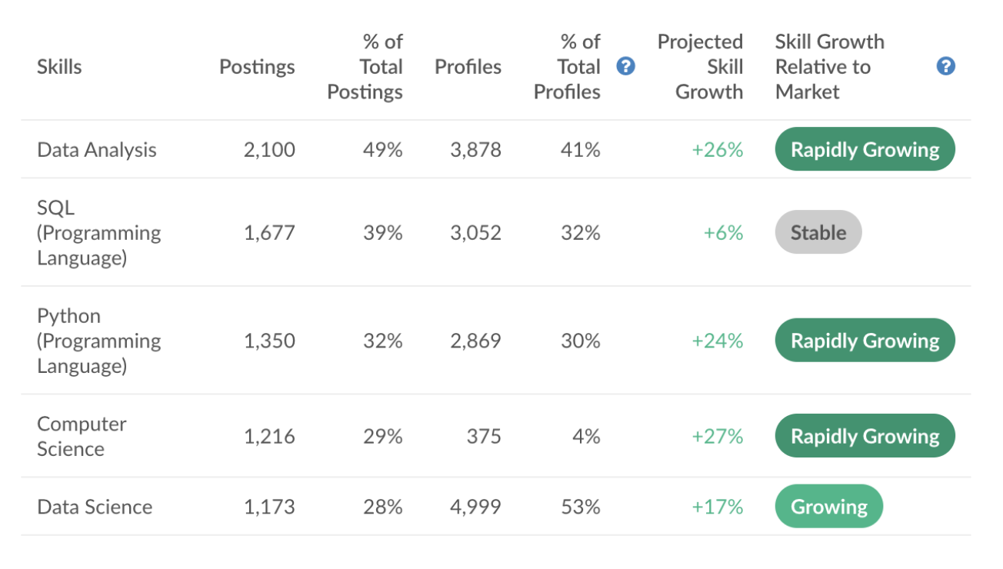Click the +26% growth value for Data Analysis
The width and height of the screenshot is (1003, 569).
[x=717, y=150]
